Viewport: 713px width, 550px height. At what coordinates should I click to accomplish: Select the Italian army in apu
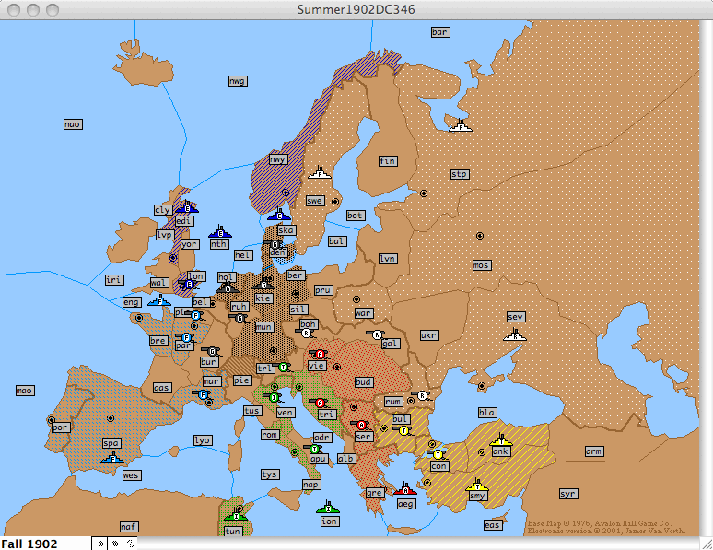[x=315, y=449]
